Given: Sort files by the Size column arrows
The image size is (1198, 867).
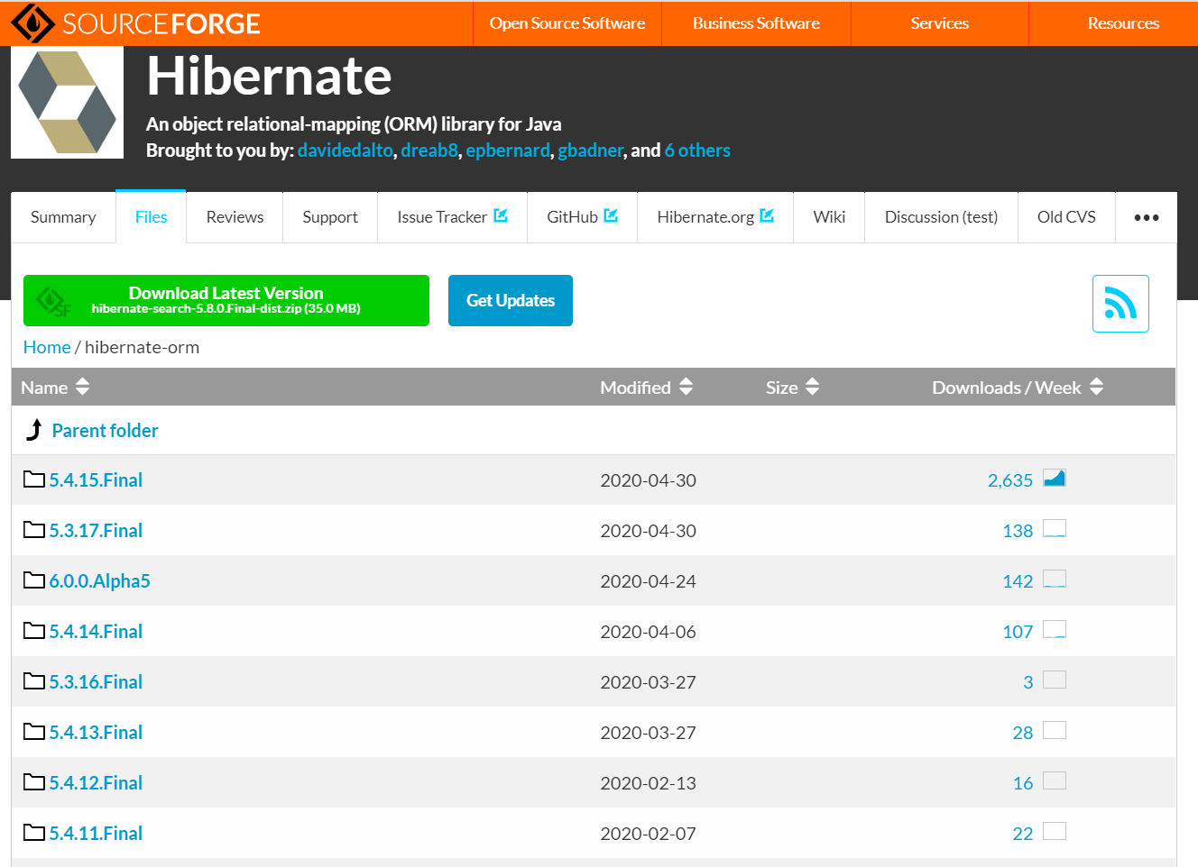Looking at the screenshot, I should (x=813, y=387).
